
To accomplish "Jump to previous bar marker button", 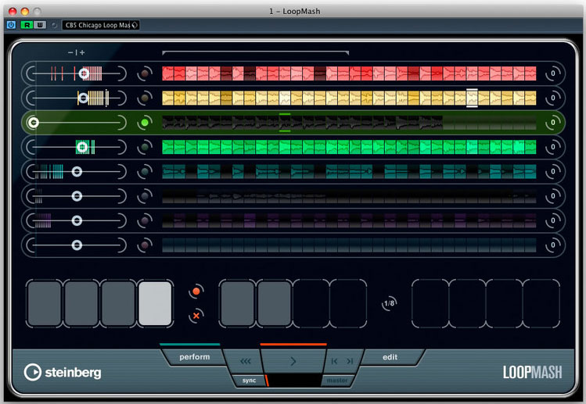I will point(334,361).
